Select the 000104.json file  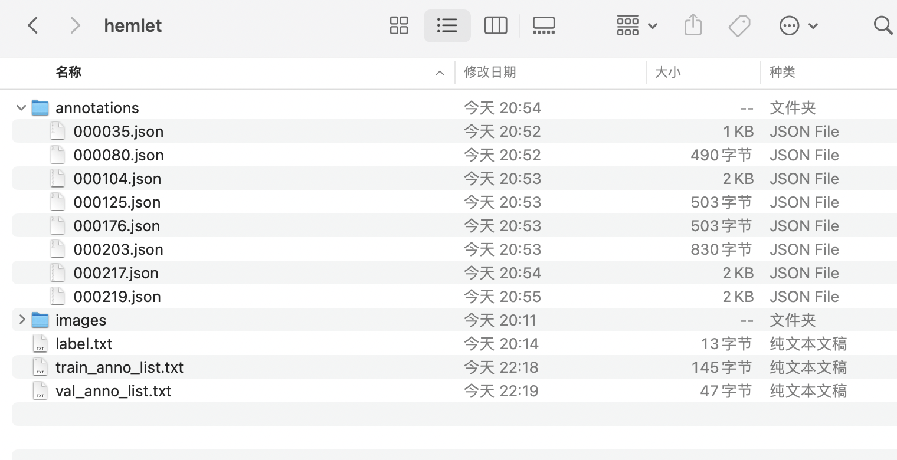tap(117, 179)
